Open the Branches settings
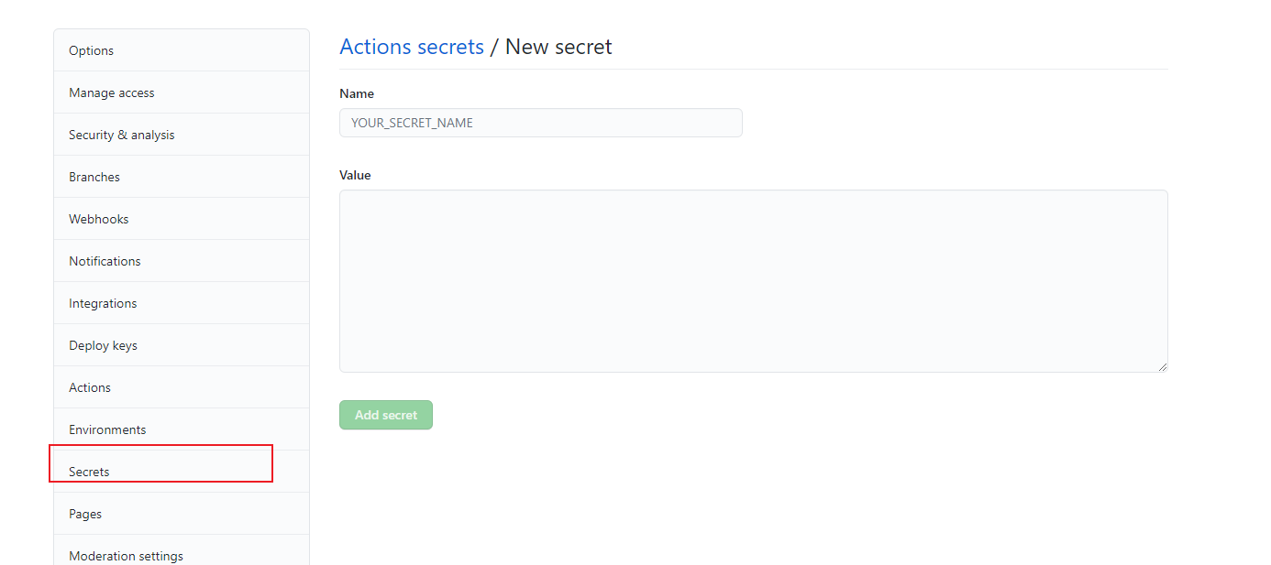The image size is (1271, 565). pos(94,176)
